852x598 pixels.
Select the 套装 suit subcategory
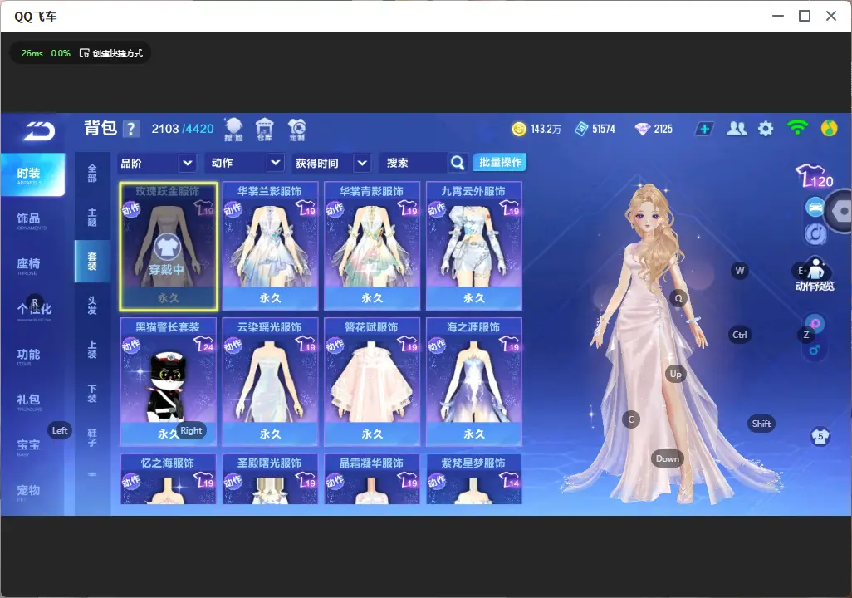[x=92, y=261]
